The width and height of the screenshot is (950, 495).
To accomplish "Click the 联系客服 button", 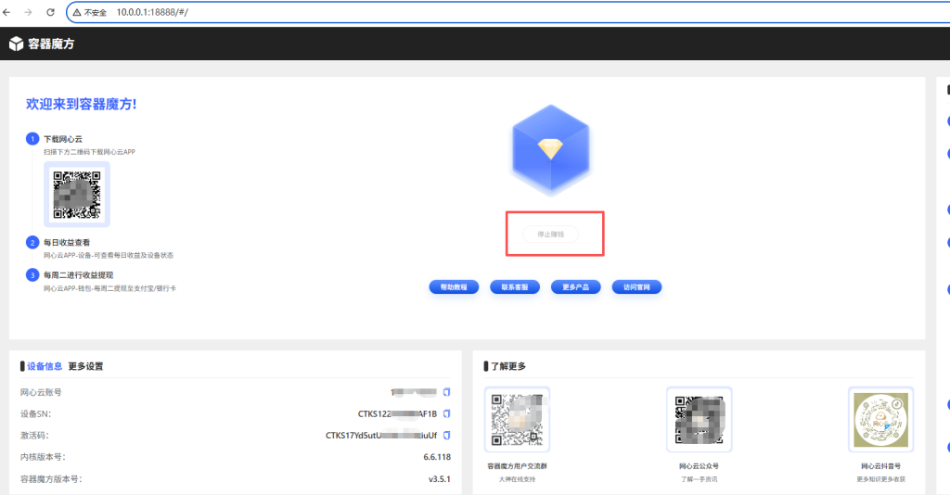I will pos(514,287).
